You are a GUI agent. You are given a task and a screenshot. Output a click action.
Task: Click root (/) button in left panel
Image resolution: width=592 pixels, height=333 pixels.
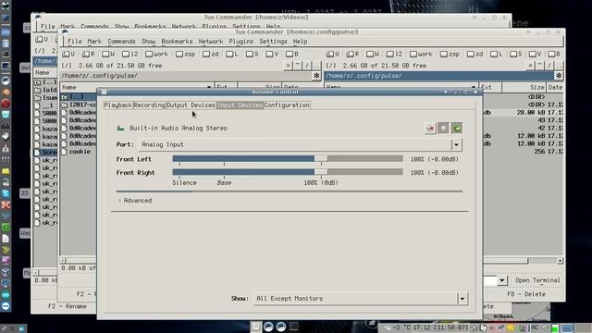(307, 66)
